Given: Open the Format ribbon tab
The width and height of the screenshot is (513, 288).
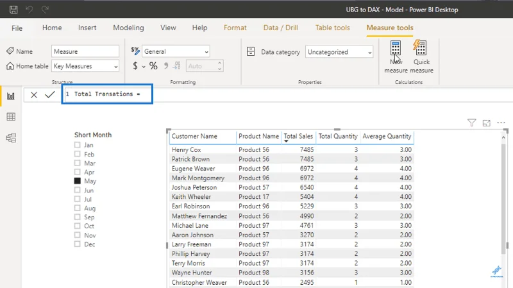Looking at the screenshot, I should click(x=235, y=28).
